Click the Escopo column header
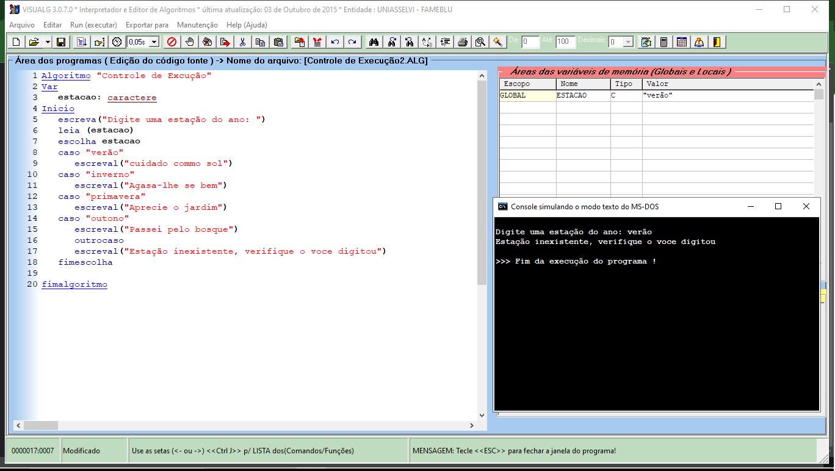Viewport: 835px width, 471px height. 527,84
